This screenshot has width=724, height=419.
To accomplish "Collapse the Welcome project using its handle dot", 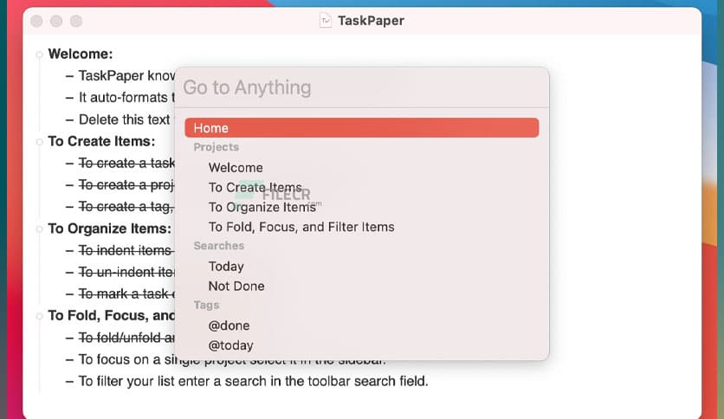I will [x=39, y=55].
